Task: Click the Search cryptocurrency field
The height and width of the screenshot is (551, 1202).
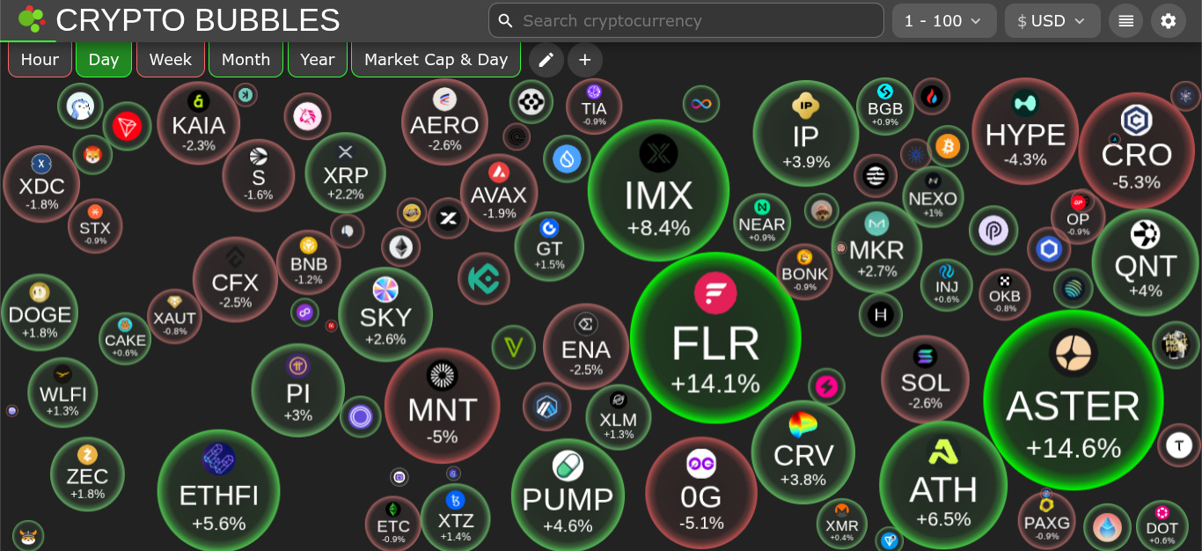Action: click(x=686, y=20)
